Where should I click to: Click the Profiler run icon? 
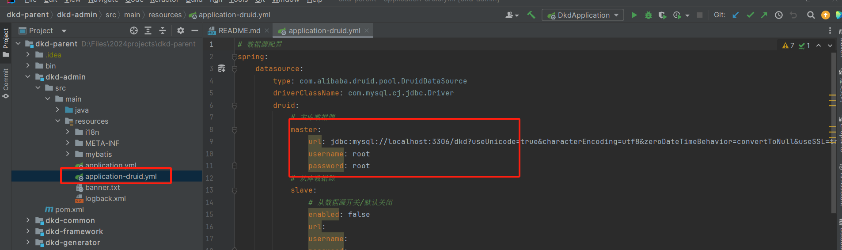point(677,15)
